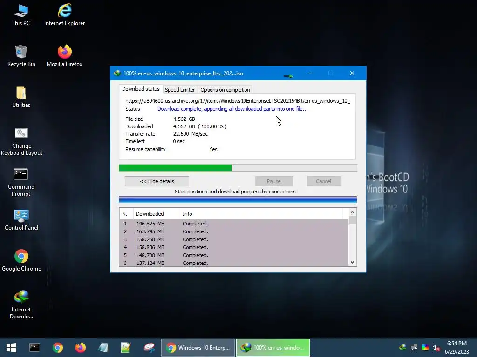Click the Pause button

(274, 181)
